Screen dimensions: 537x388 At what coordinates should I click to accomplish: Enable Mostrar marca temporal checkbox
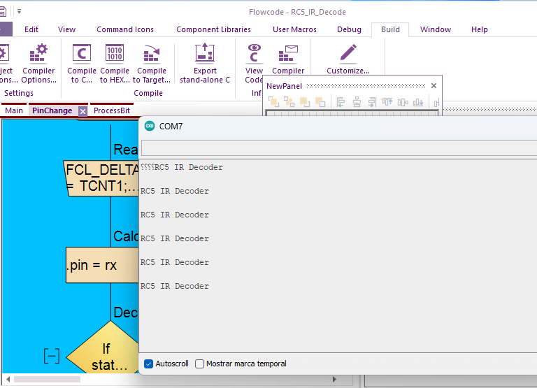point(199,364)
